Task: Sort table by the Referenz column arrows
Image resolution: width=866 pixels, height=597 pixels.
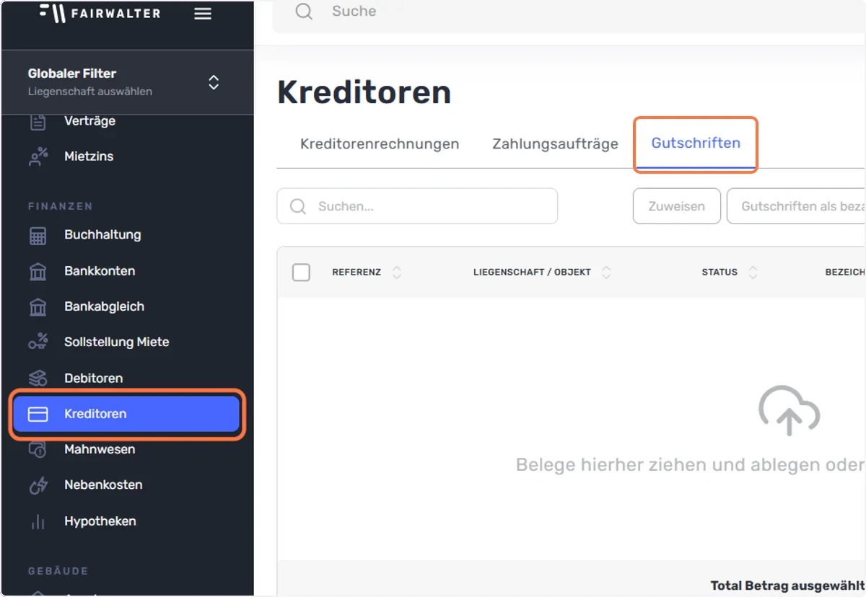Action: pyautogui.click(x=396, y=273)
